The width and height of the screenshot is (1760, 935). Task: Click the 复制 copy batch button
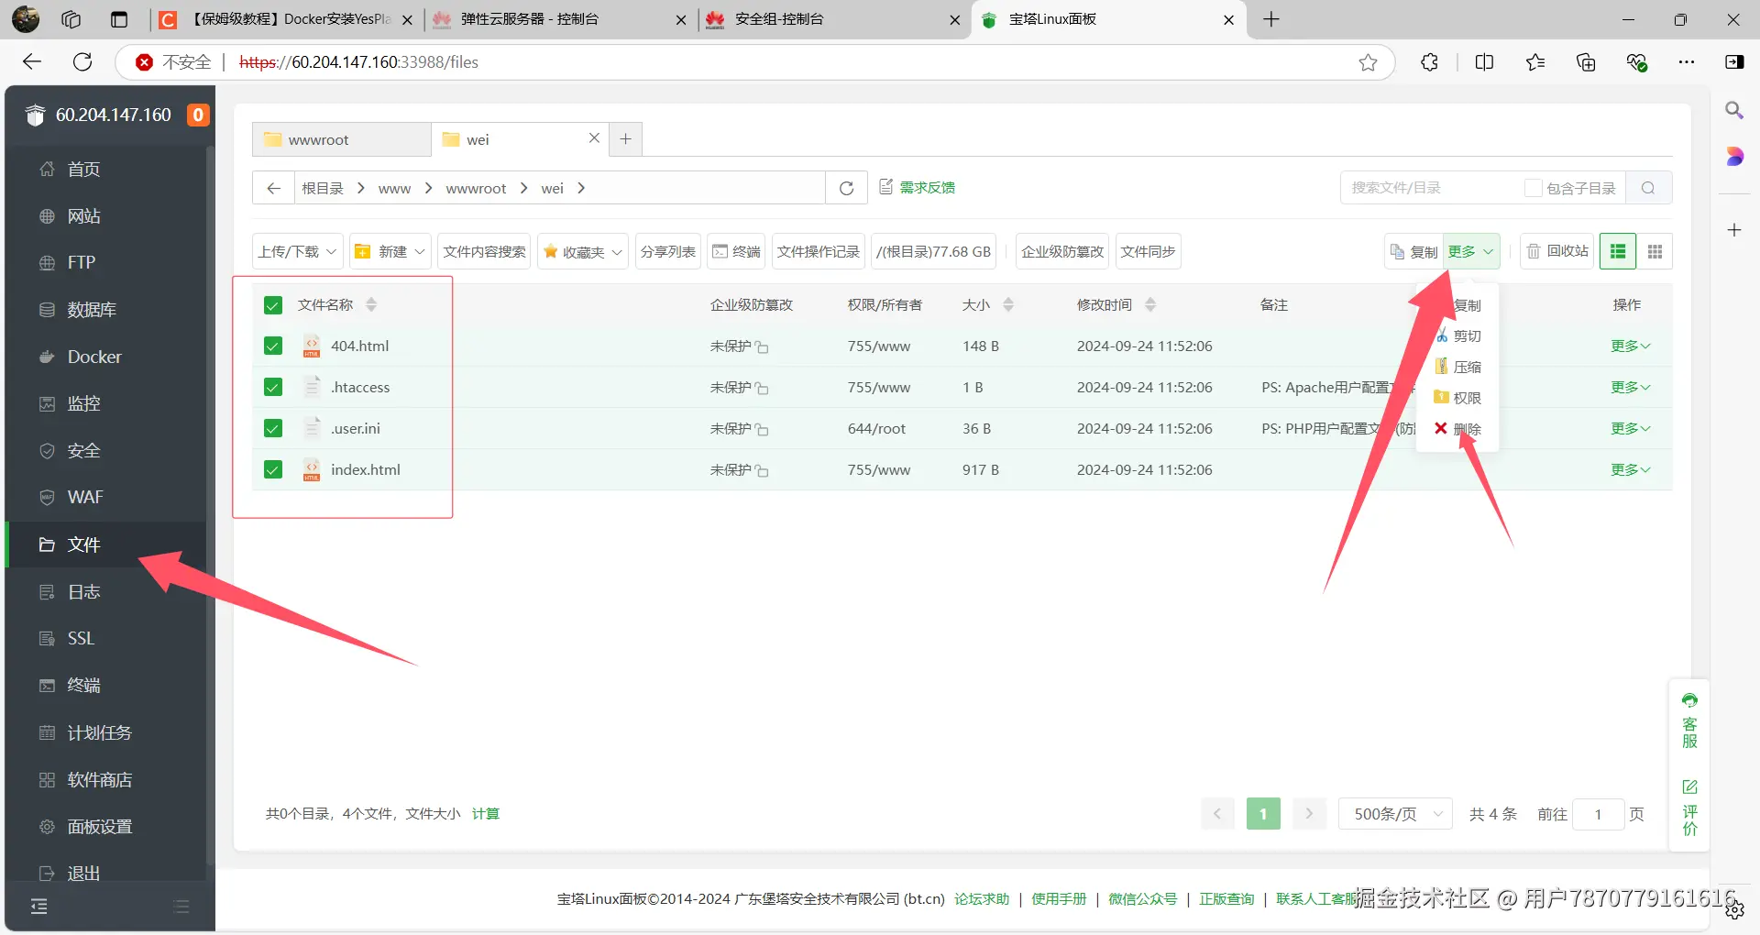coord(1414,252)
